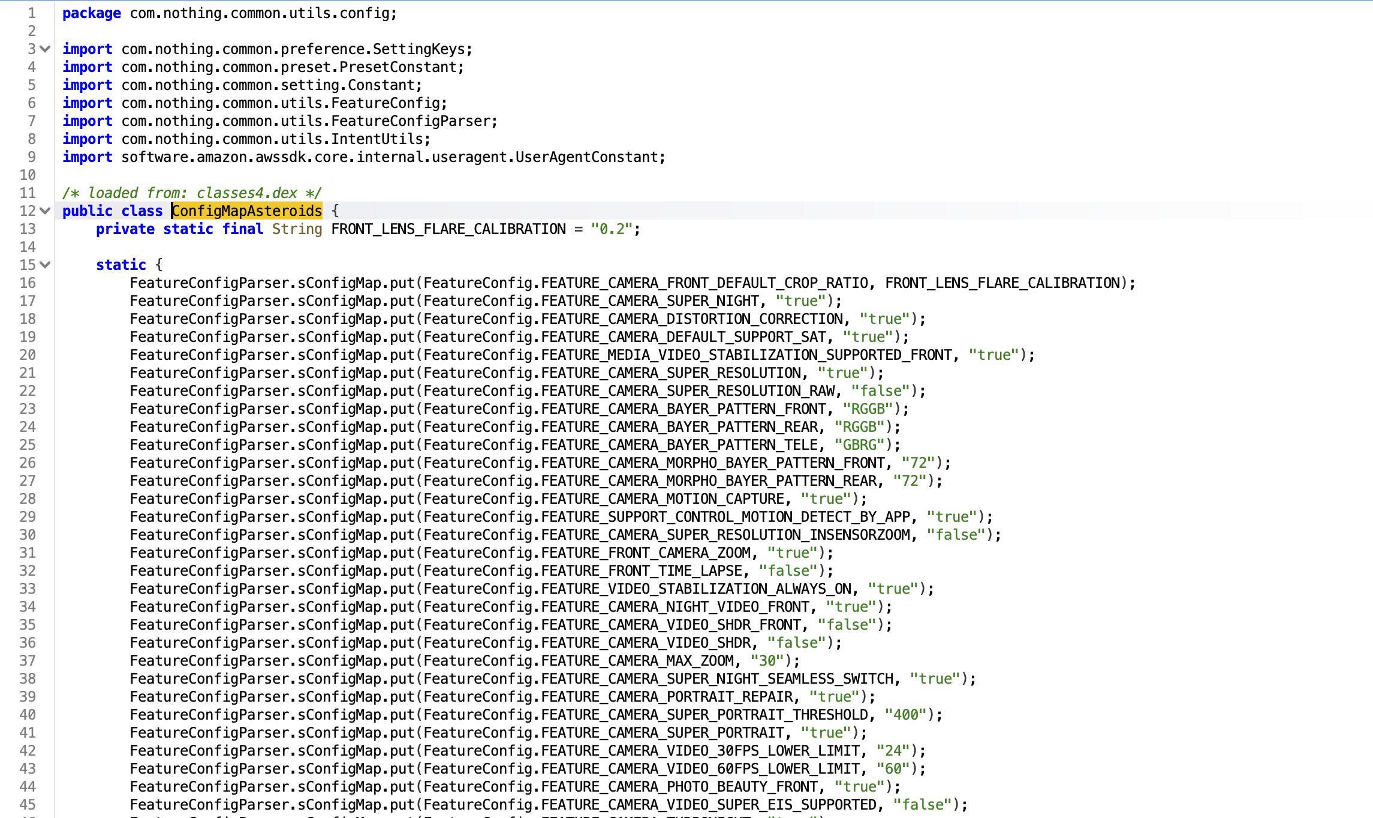Image resolution: width=1373 pixels, height=818 pixels.
Task: Collapse the ConfigMapAsteroids class body
Action: 44,210
